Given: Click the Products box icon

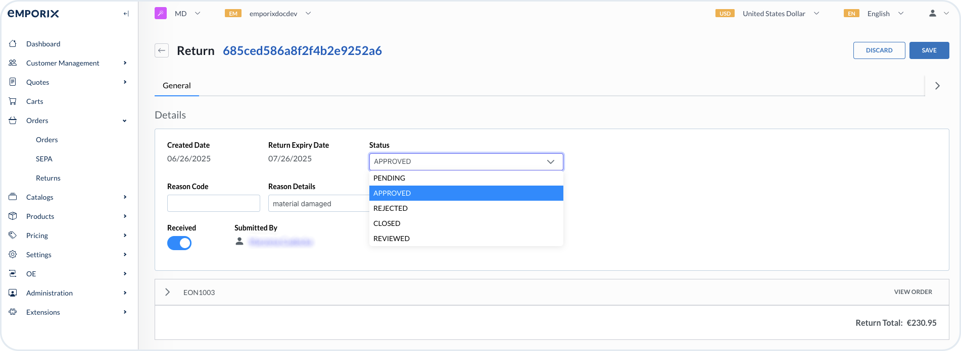Looking at the screenshot, I should tap(13, 216).
